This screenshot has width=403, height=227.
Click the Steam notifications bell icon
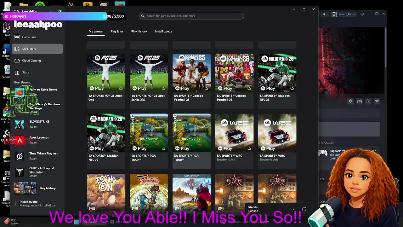[x=324, y=14]
